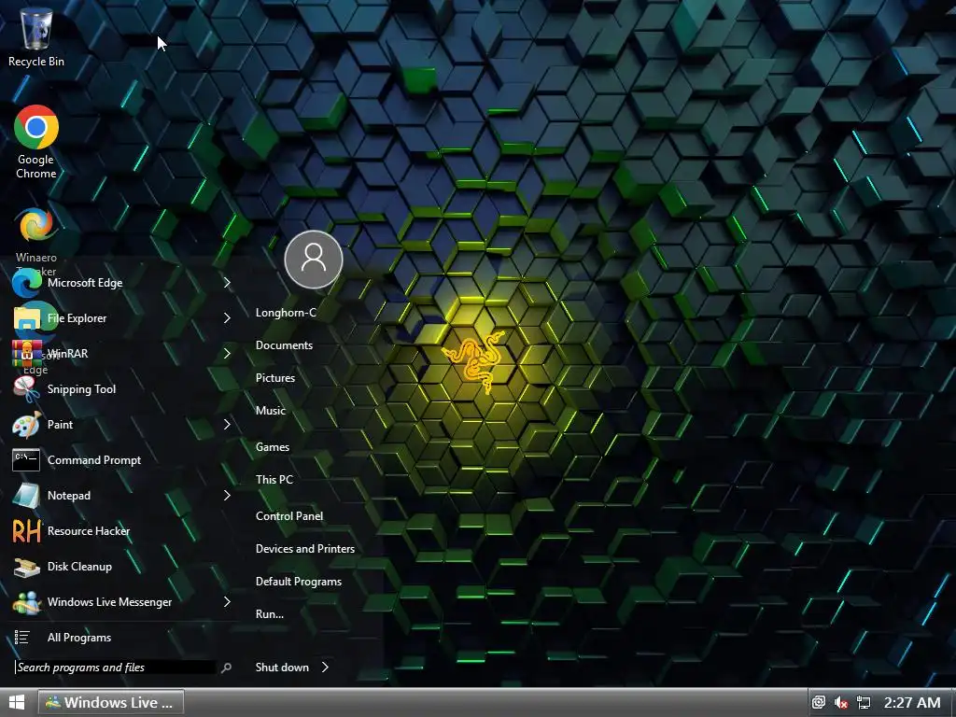Click the muted volume tray icon
956x717 pixels.
click(841, 703)
